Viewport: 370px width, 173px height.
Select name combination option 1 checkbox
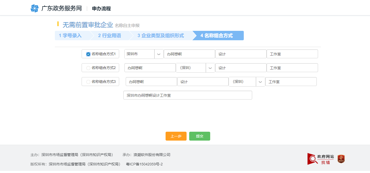88,54
